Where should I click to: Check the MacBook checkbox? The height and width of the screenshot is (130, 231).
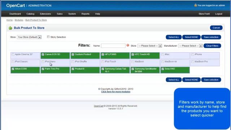click(133, 62)
